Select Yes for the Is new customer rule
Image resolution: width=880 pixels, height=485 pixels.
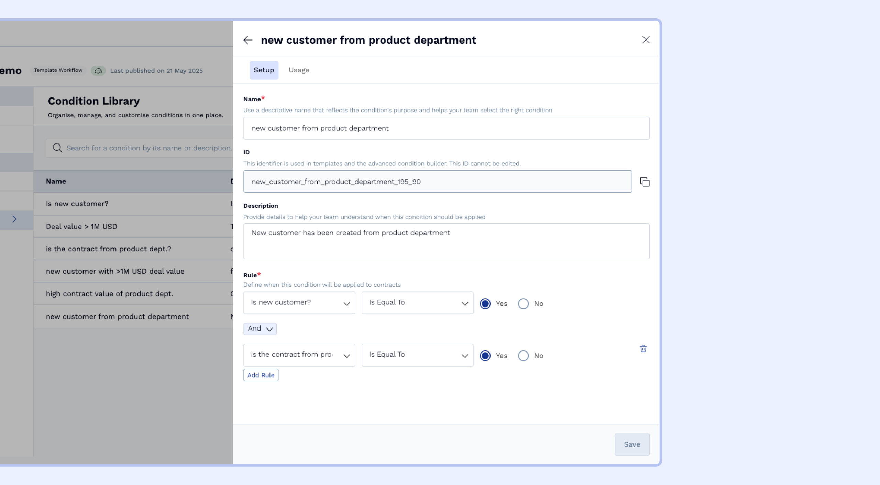coord(485,304)
